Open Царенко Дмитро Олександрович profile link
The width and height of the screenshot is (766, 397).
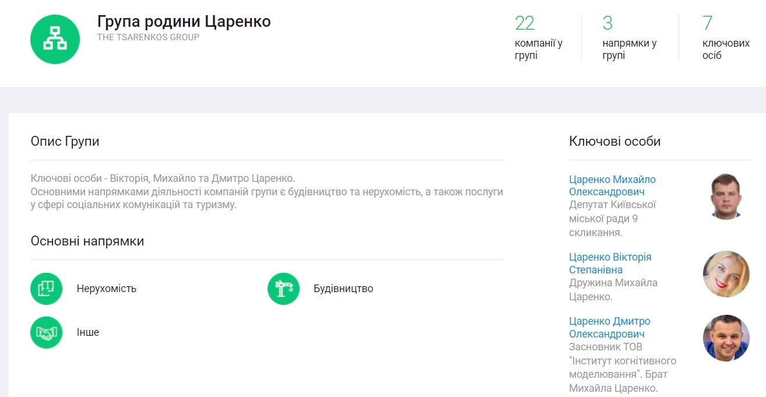[609, 328]
